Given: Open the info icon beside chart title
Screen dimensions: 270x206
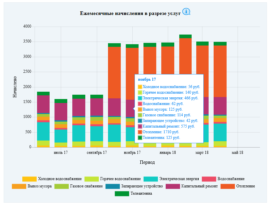Looking at the screenshot, I should [186, 12].
